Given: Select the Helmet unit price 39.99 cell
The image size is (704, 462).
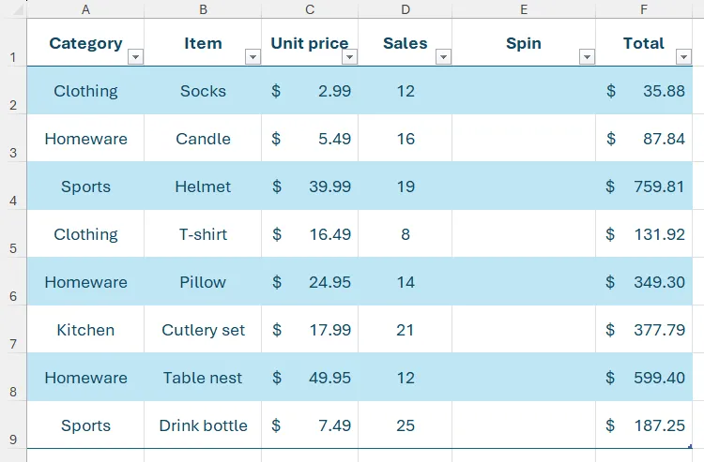Looking at the screenshot, I should tap(310, 186).
